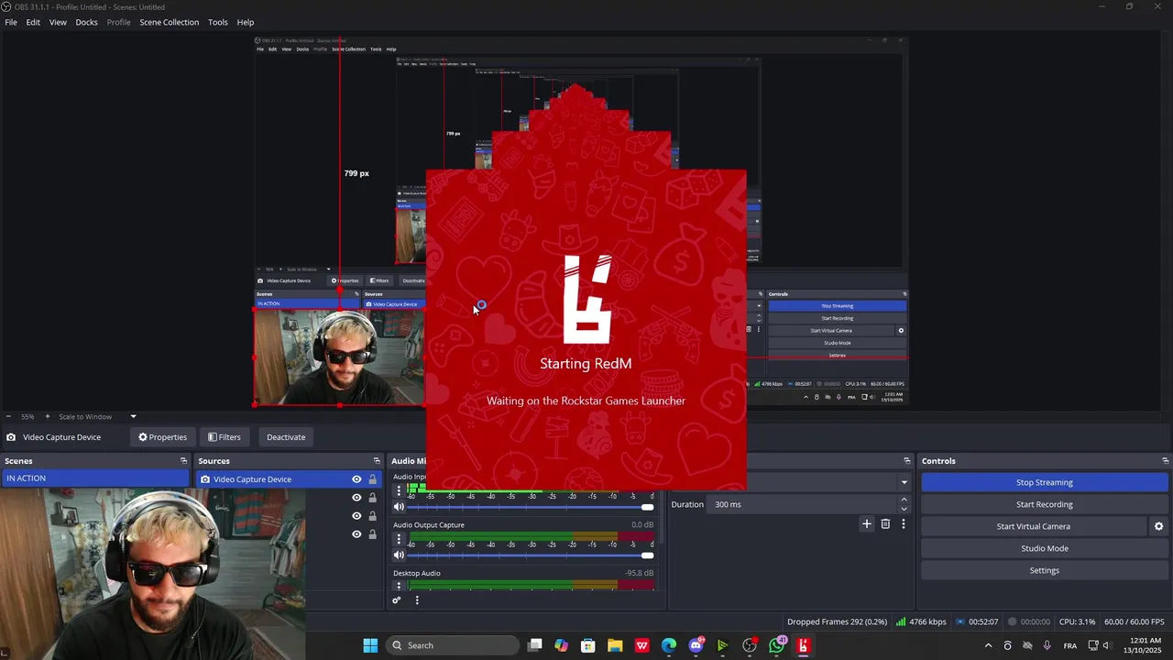Click the camera icon beside Video Capture Device in the toolbar
Viewport: 1173px width, 660px height.
click(11, 437)
